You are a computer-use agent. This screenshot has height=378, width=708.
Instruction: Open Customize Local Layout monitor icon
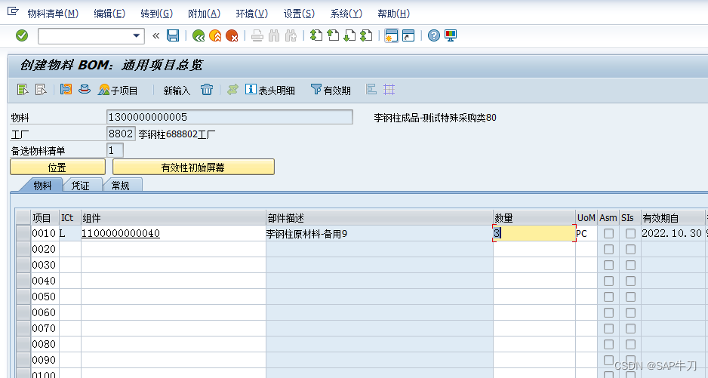[x=451, y=35]
